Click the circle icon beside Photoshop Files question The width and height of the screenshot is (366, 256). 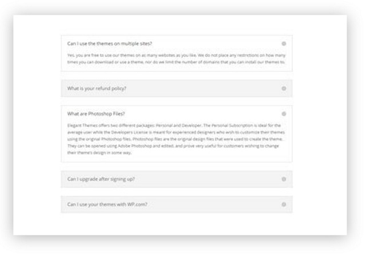tap(284, 114)
